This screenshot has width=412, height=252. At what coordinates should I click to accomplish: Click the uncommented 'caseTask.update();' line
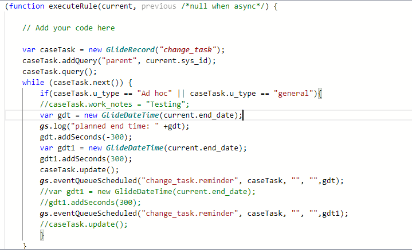click(79, 170)
